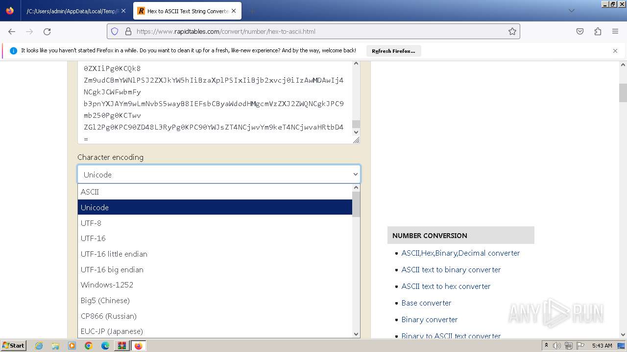
Task: Choose Unicode encoding option
Action: 215,207
